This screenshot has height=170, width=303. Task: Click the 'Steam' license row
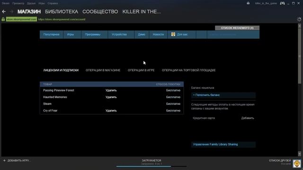point(112,104)
